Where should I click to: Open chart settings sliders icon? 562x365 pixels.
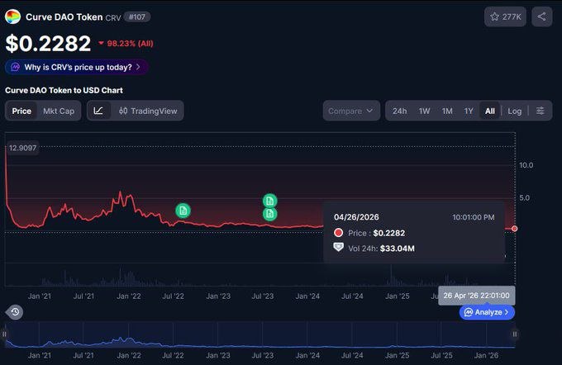pyautogui.click(x=541, y=111)
